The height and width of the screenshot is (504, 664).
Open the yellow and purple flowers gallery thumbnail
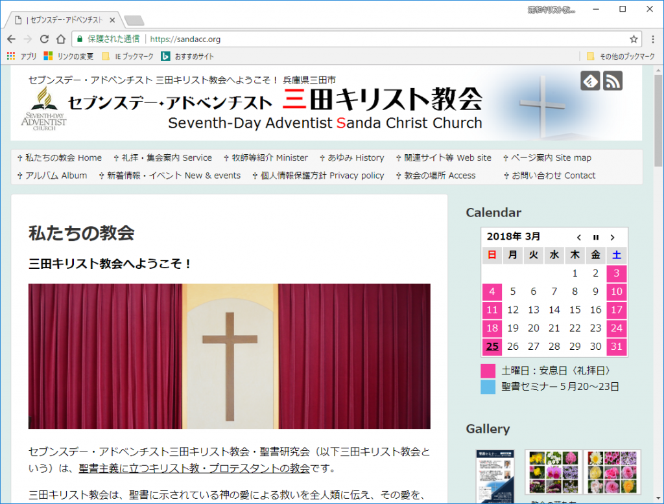click(x=554, y=472)
